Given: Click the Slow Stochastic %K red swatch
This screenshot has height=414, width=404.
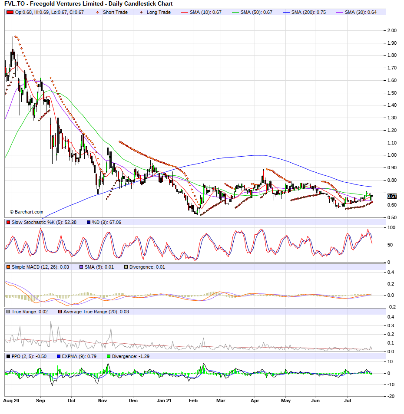Looking at the screenshot, I should [x=8, y=222].
